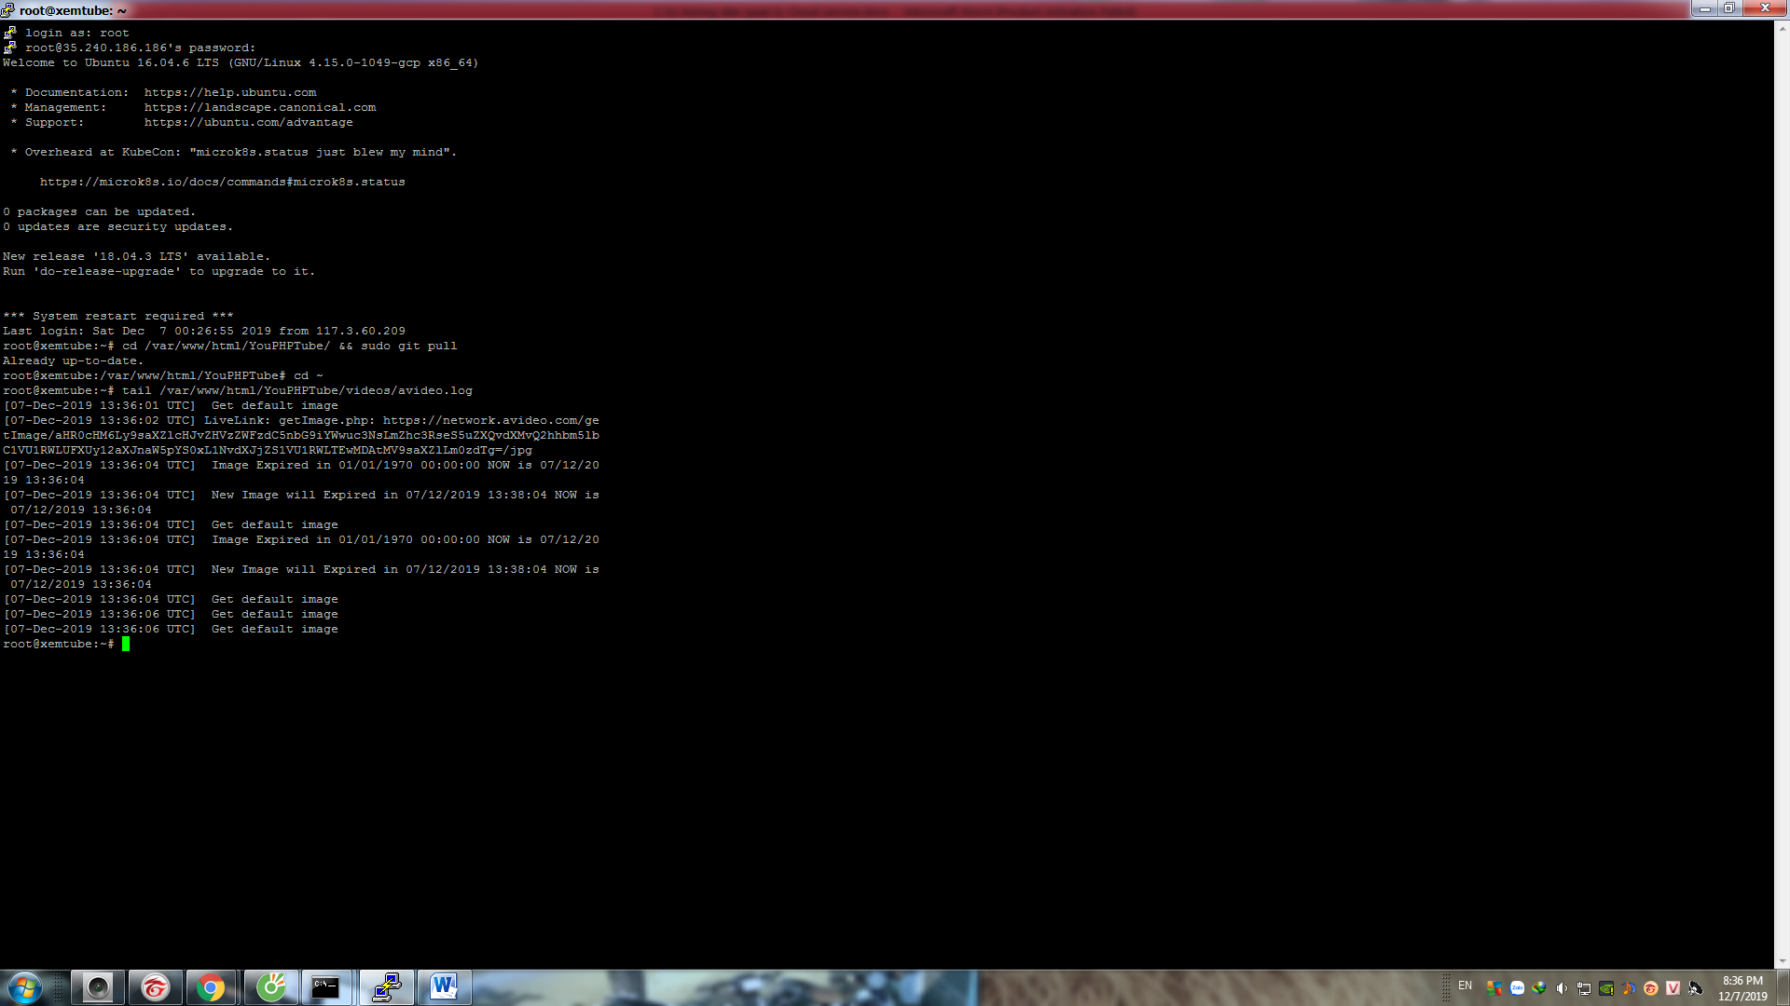Click the terminal scrollbar up arrow
This screenshot has height=1006, width=1790.
pos(1782,28)
